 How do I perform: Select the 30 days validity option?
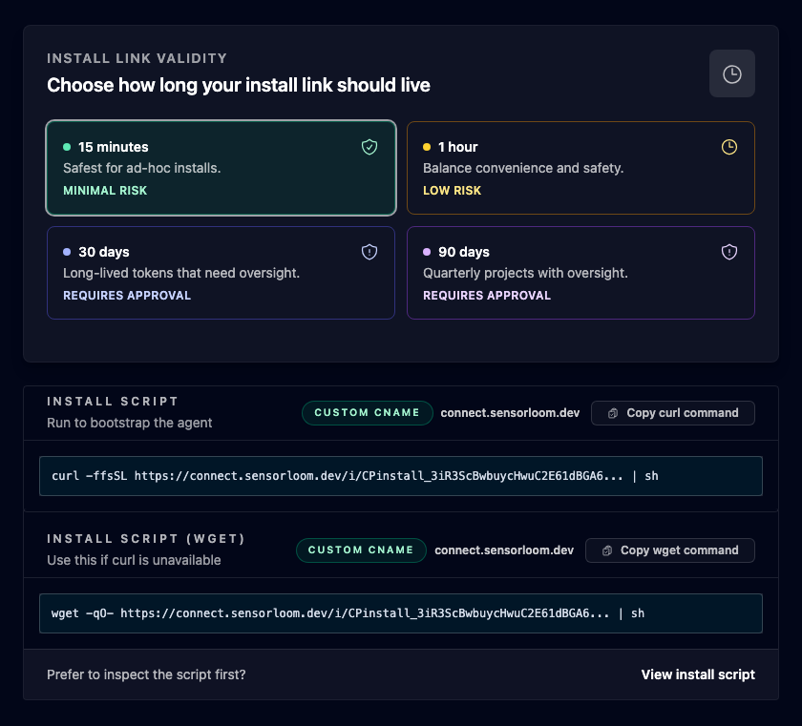221,273
